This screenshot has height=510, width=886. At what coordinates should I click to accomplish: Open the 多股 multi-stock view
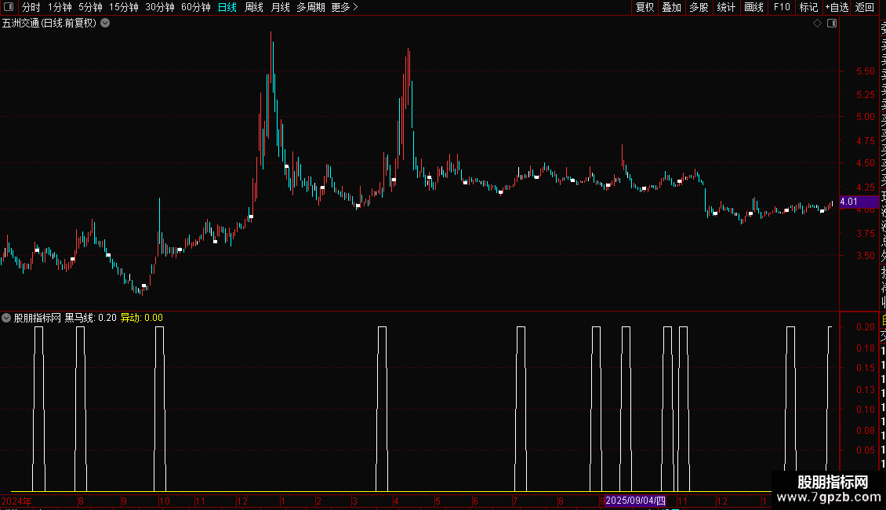[x=699, y=7]
